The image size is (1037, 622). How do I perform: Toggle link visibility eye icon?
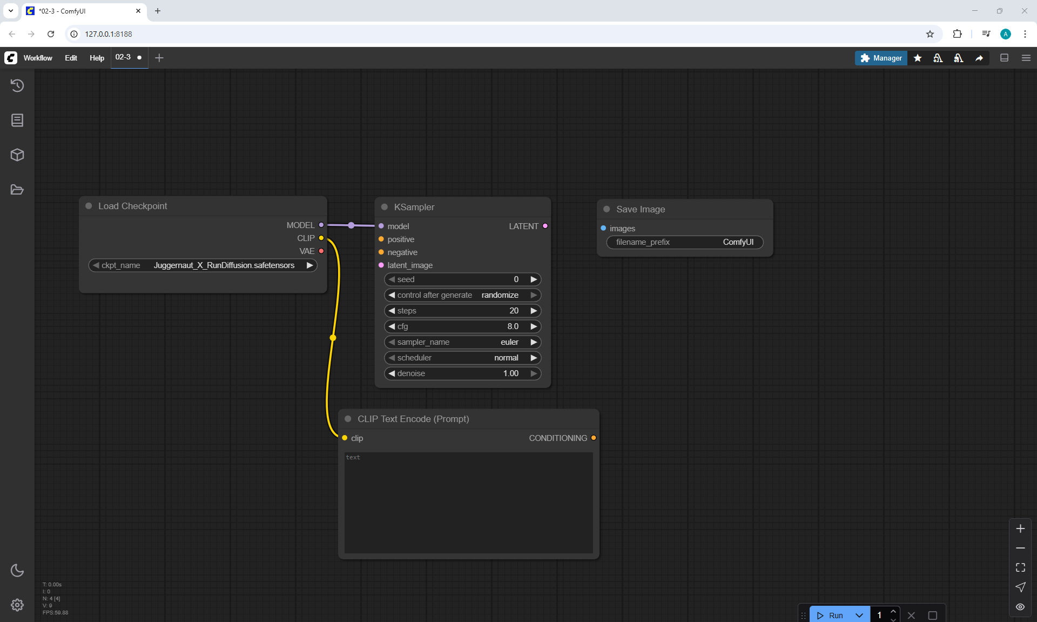point(1020,607)
